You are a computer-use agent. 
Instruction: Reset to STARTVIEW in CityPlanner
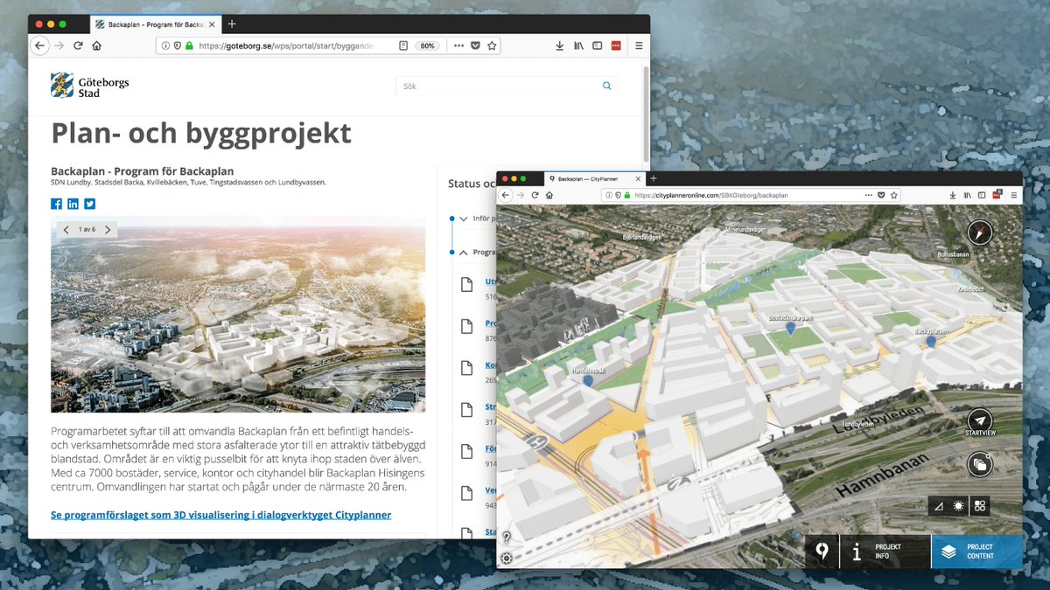(x=979, y=423)
